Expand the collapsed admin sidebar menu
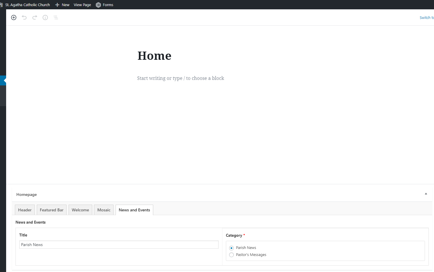The width and height of the screenshot is (434, 272). pos(3,80)
